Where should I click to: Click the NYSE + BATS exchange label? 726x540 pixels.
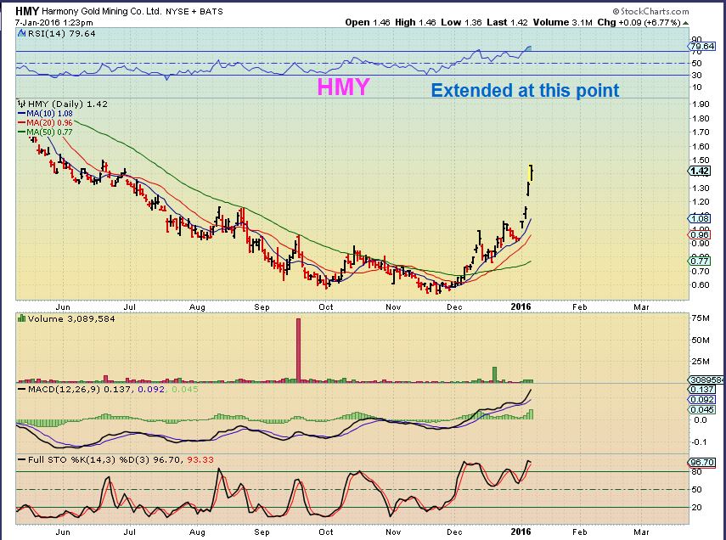[x=194, y=12]
